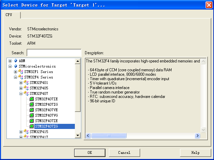214x160 pixels.
Task: Click the chip icon next to STM32F407ZG
Action: 32,126
